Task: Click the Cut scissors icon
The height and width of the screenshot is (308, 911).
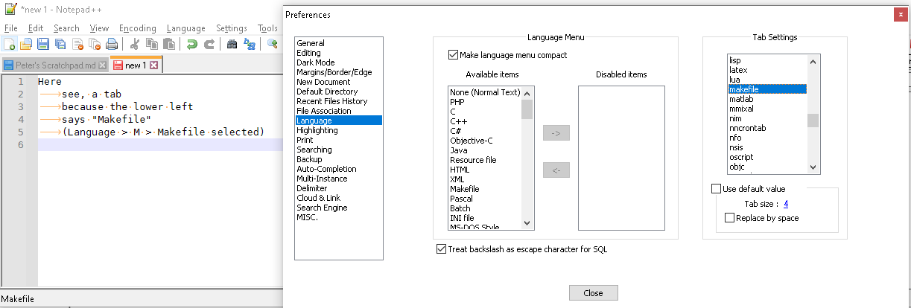Action: (x=135, y=44)
